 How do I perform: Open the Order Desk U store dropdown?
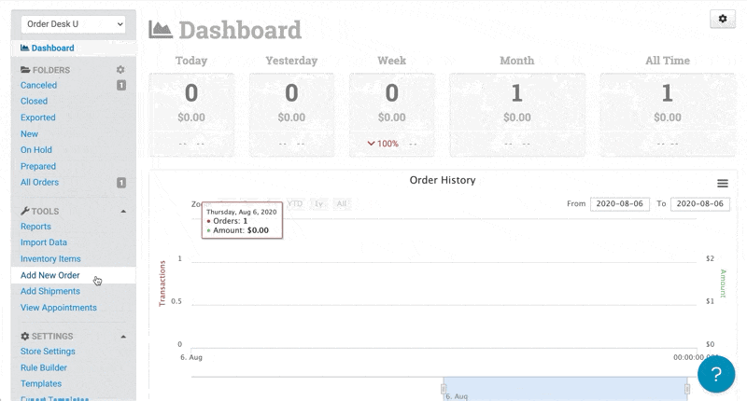[x=72, y=24]
